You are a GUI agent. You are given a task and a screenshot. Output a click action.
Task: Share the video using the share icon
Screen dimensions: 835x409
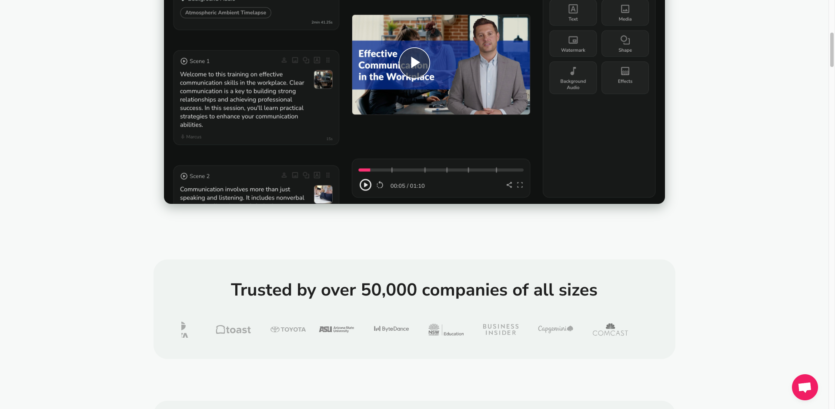509,185
